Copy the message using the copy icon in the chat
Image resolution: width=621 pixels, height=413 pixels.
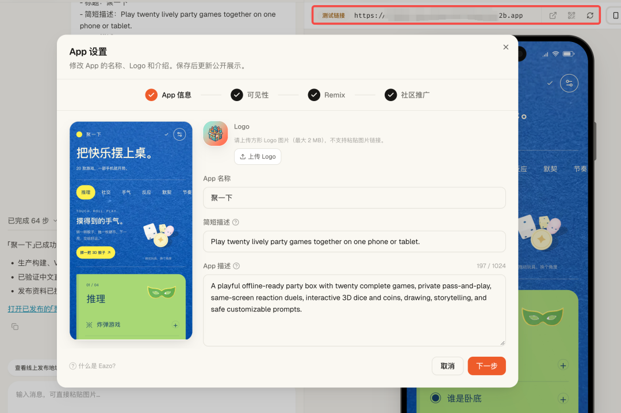(x=15, y=327)
